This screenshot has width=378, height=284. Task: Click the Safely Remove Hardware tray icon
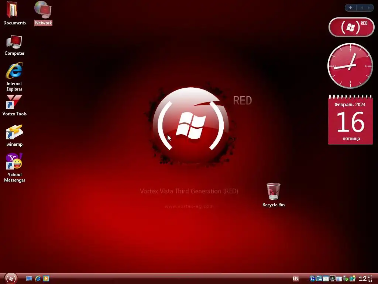[x=346, y=278]
